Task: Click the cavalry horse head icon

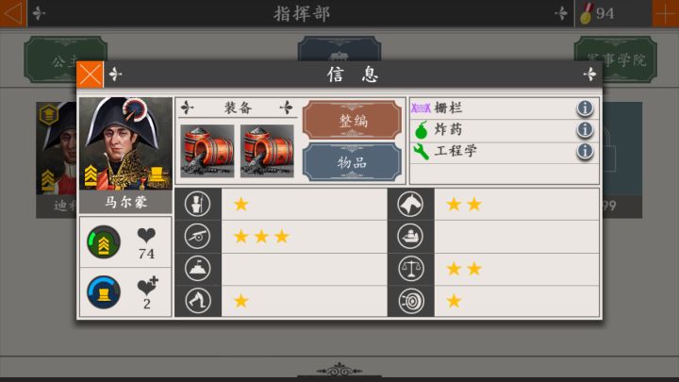Action: click(410, 204)
